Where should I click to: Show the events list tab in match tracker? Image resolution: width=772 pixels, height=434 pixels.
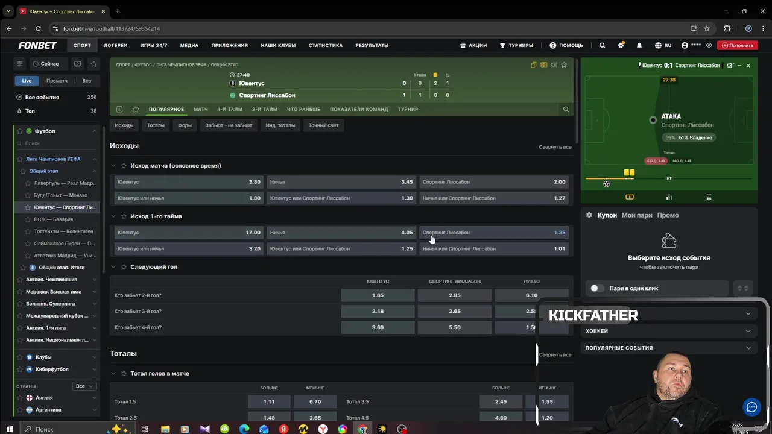pyautogui.click(x=709, y=197)
